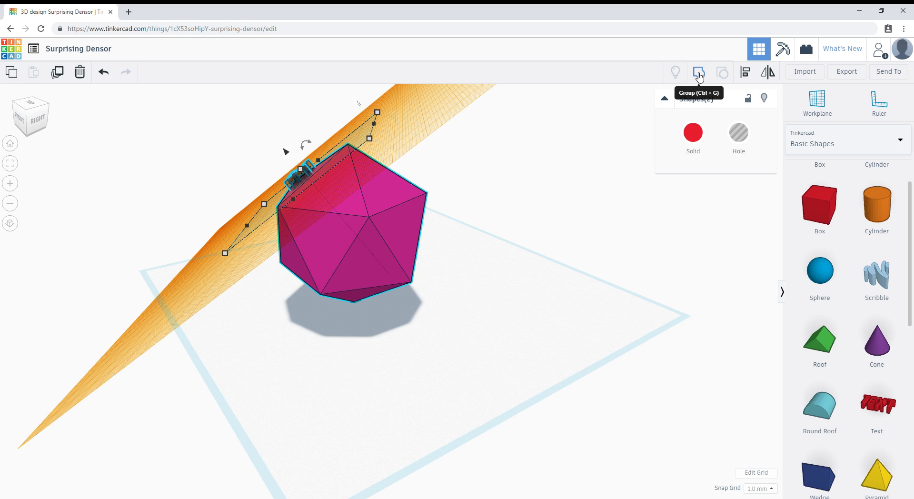Set shape color to Solid red swatch
The width and height of the screenshot is (914, 499).
pos(693,133)
